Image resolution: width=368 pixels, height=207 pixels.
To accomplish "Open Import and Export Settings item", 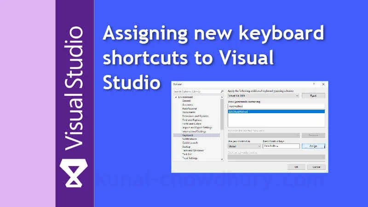I will click(197, 127).
